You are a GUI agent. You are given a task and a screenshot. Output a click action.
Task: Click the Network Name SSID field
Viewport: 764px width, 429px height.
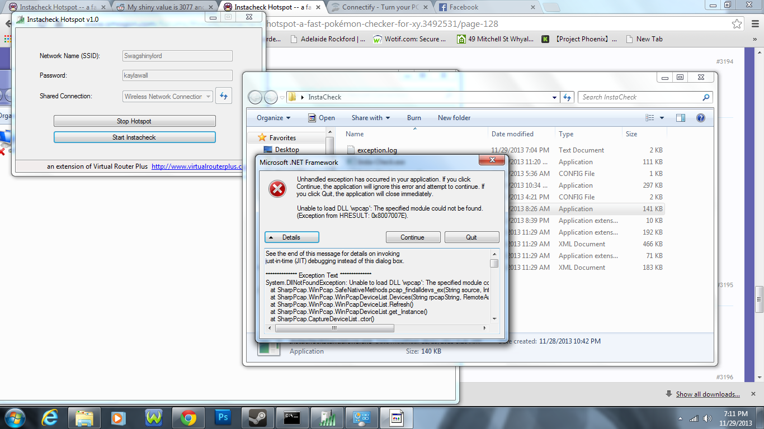pyautogui.click(x=177, y=56)
